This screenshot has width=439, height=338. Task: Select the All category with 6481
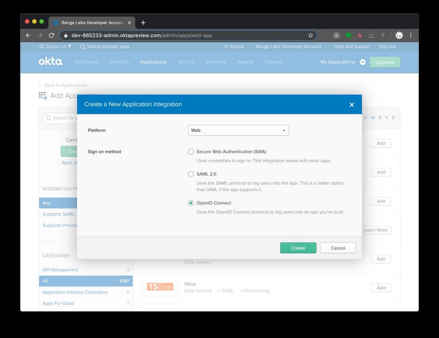tap(85, 281)
